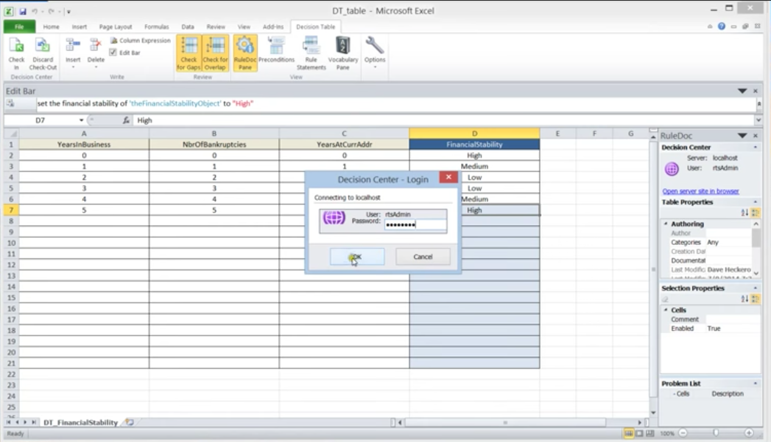Image resolution: width=771 pixels, height=442 pixels.
Task: Click Column Expression command
Action: coord(141,41)
